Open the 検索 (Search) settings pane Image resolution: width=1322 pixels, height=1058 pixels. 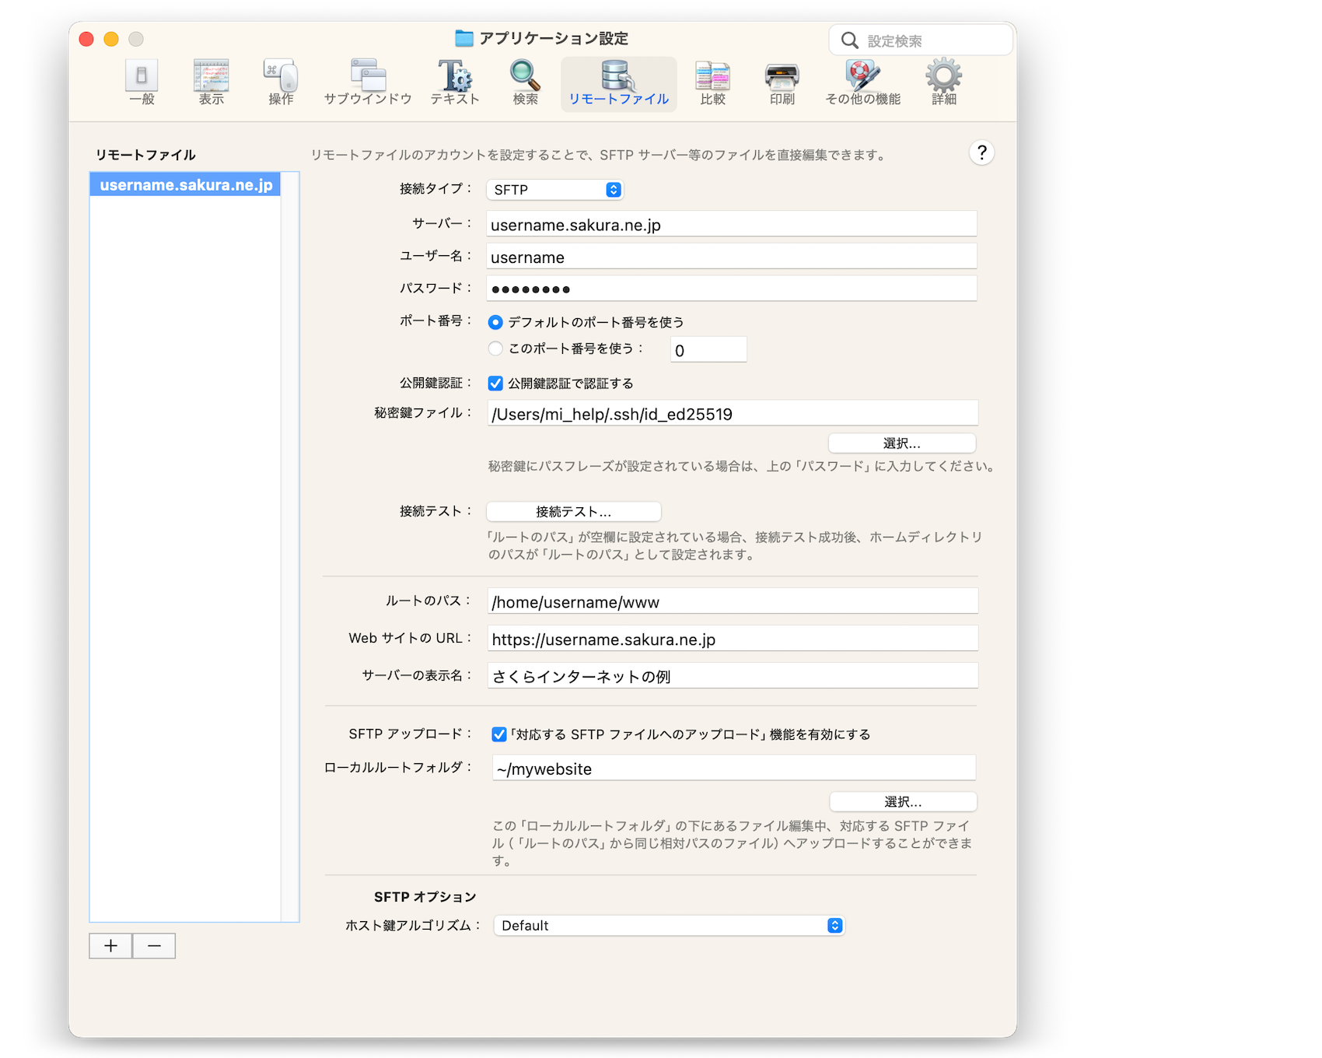pos(525,82)
